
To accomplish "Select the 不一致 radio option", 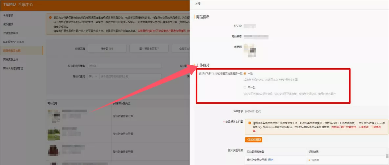I will click(x=245, y=88).
